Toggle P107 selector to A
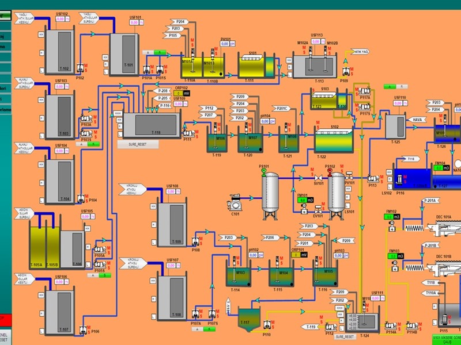 click(197, 329)
